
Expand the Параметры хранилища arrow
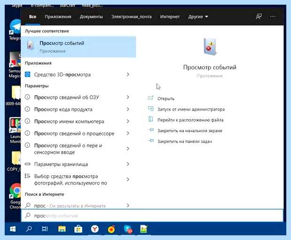pyautogui.click(x=128, y=164)
